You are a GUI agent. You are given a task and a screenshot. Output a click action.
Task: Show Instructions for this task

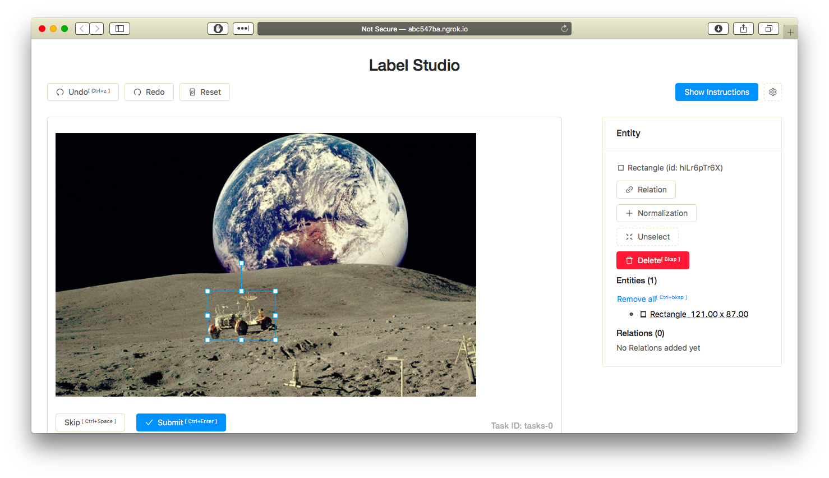click(716, 92)
